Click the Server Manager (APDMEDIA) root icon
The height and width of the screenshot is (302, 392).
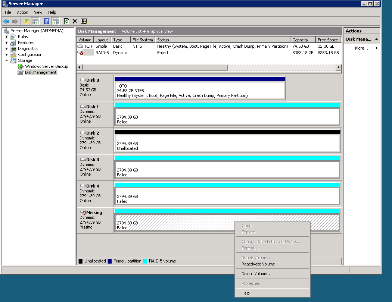[x=6, y=31]
